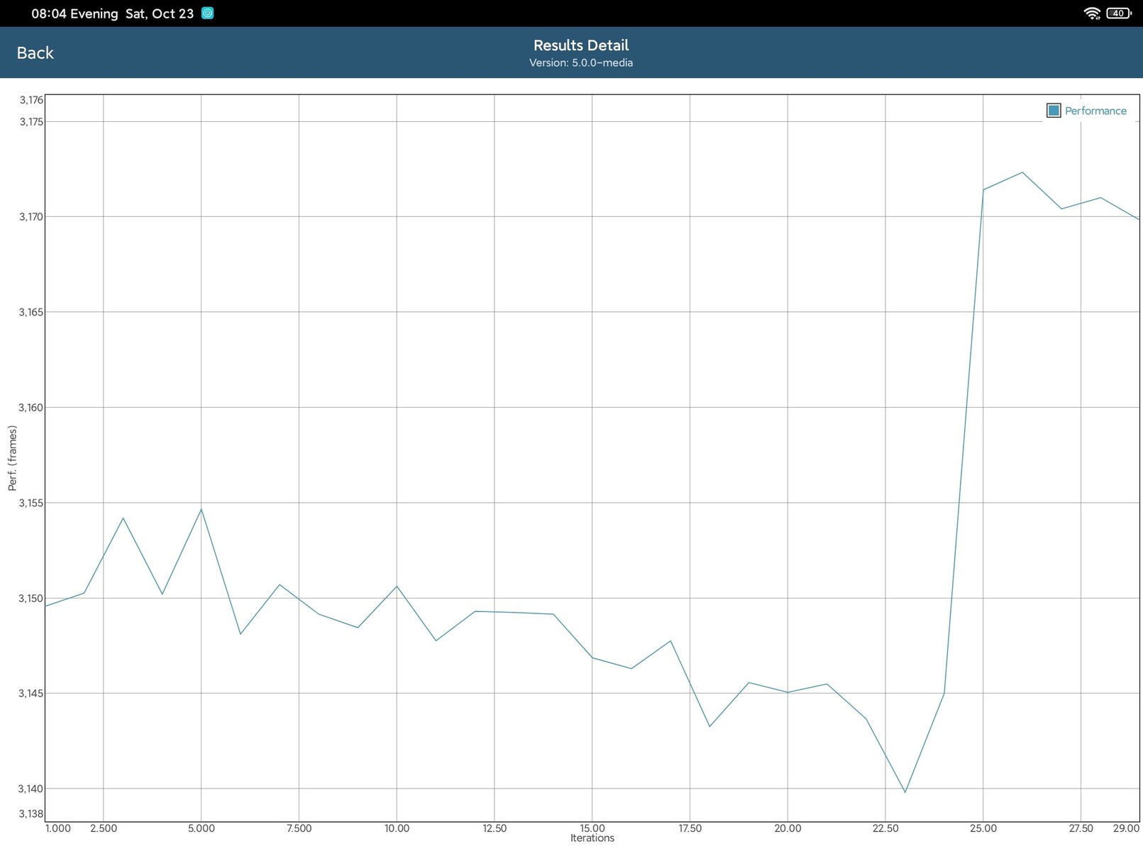Click the battery level indicator
This screenshot has height=851, width=1143.
(x=1119, y=13)
